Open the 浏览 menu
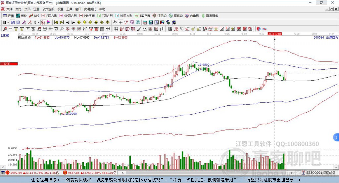 tap(19, 9)
